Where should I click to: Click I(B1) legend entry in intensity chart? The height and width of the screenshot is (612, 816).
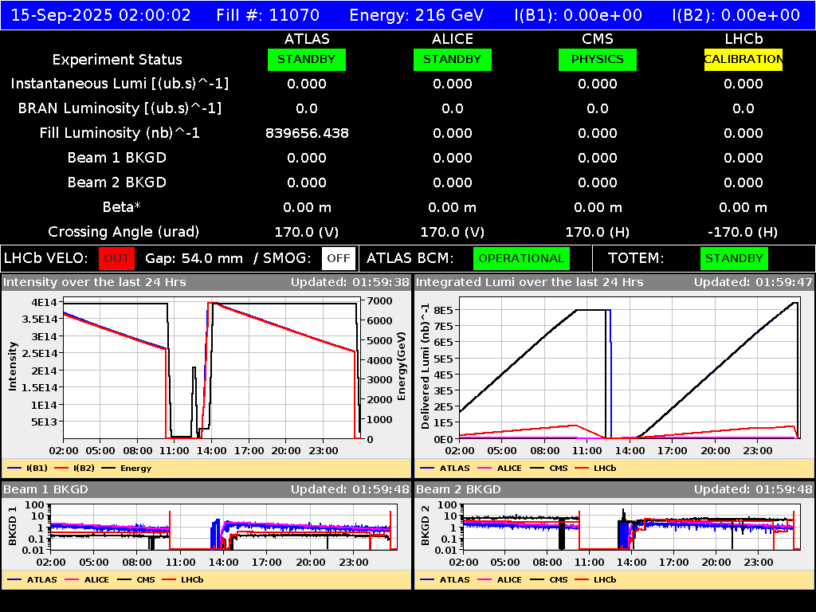pos(28,469)
